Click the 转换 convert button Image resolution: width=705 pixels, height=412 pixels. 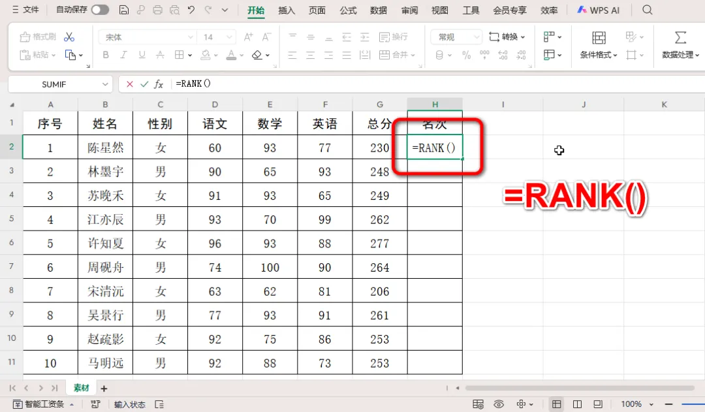coord(507,37)
